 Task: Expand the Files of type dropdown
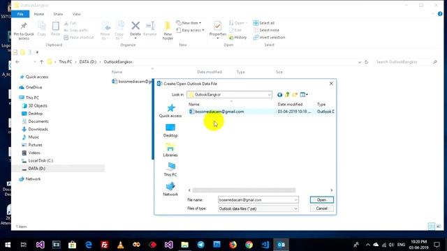click(295, 208)
